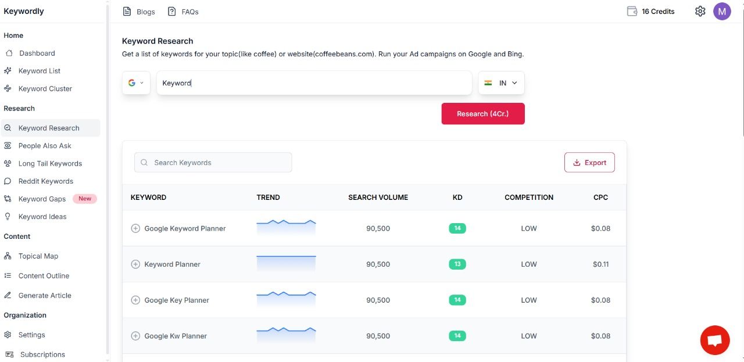Open settings with the top-right gear icon
744x362 pixels.
700,11
